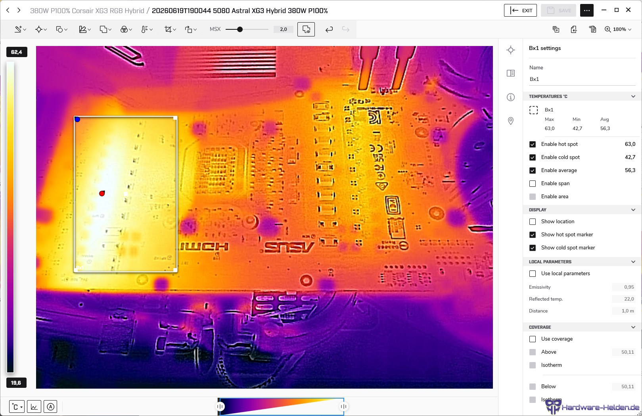Viewport: 642px width, 416px height.
Task: Click the upper scale limit 62,4 label
Action: 17,52
